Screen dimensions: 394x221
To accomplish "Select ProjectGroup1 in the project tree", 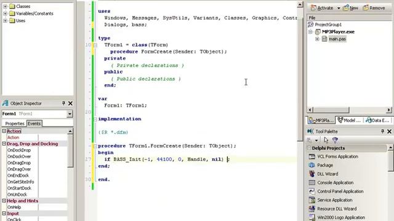I will [328, 25].
